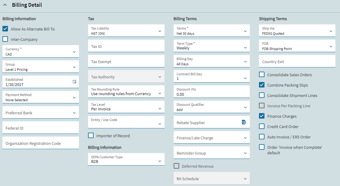Toggle the Combine Packing Slips checkbox

pyautogui.click(x=262, y=85)
